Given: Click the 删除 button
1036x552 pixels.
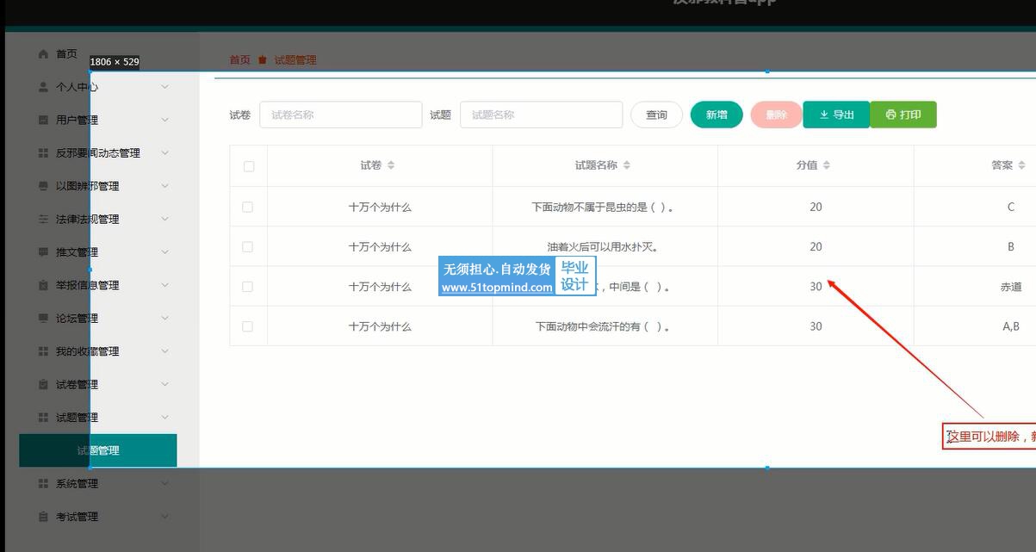Looking at the screenshot, I should point(776,115).
